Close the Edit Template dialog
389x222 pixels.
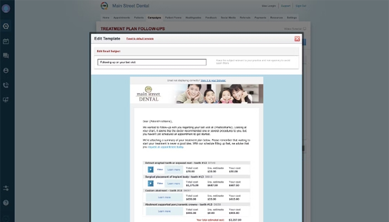(x=297, y=39)
